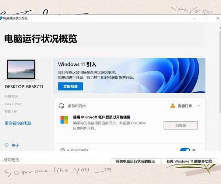Viewport: 221px width, 184px height.
Task: Collapse the 备份和同步 section chevron
Action: pos(199,106)
